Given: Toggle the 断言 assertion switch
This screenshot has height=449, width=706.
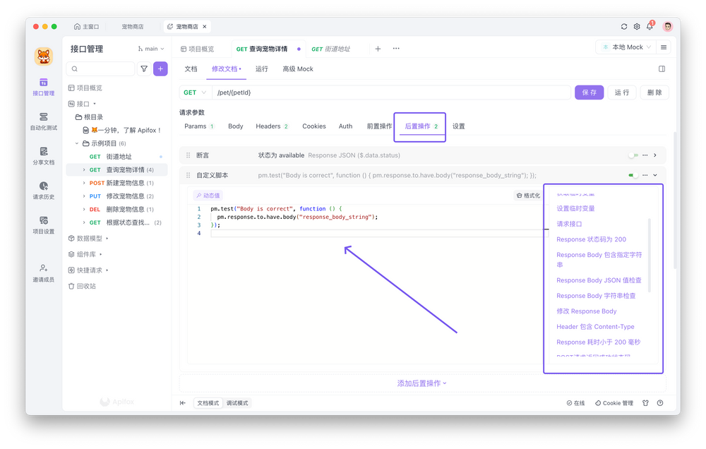Looking at the screenshot, I should (x=633, y=155).
